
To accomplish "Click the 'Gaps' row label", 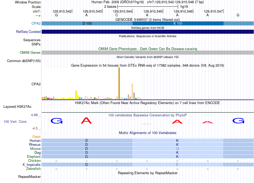I will coord(36,136).
